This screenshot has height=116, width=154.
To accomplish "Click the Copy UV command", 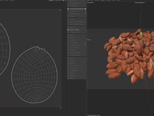I will [x=72, y=58].
